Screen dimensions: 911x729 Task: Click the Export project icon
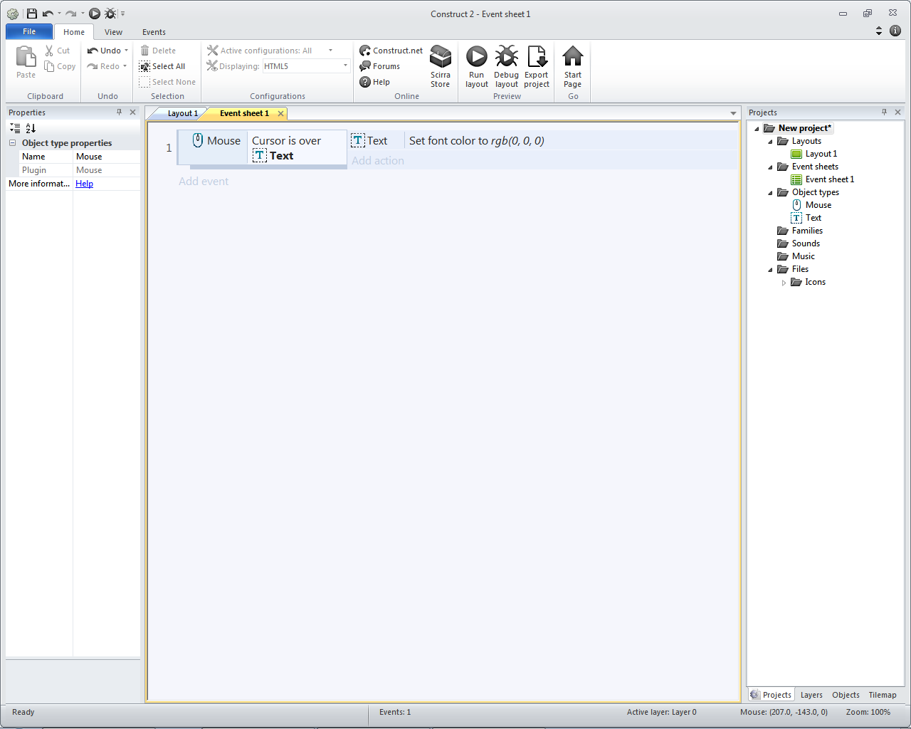(x=537, y=57)
